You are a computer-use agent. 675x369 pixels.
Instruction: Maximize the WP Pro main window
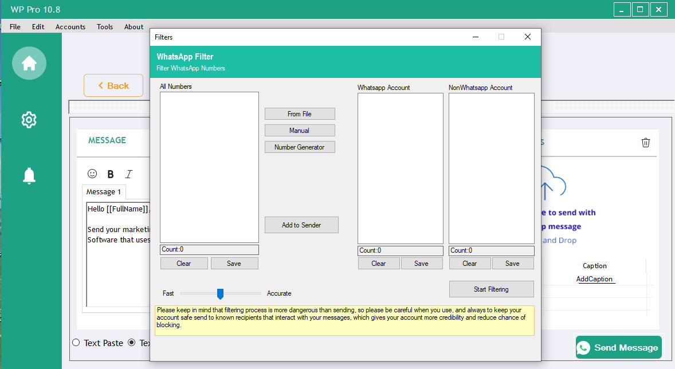tap(640, 10)
